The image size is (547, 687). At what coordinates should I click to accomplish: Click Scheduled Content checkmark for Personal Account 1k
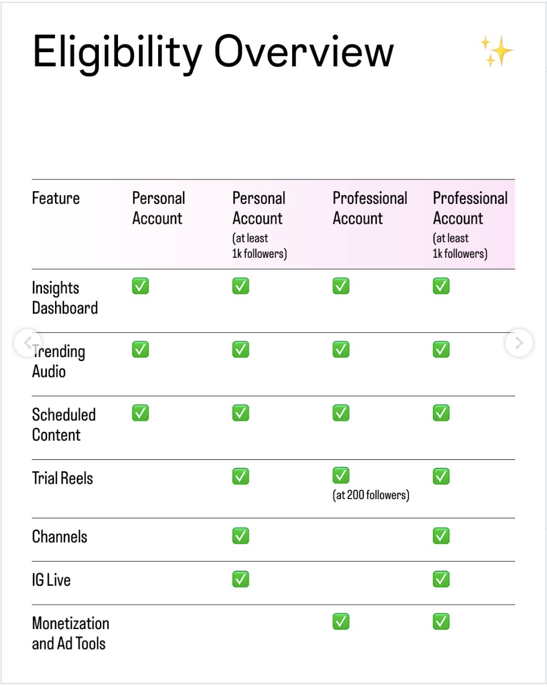pos(241,413)
